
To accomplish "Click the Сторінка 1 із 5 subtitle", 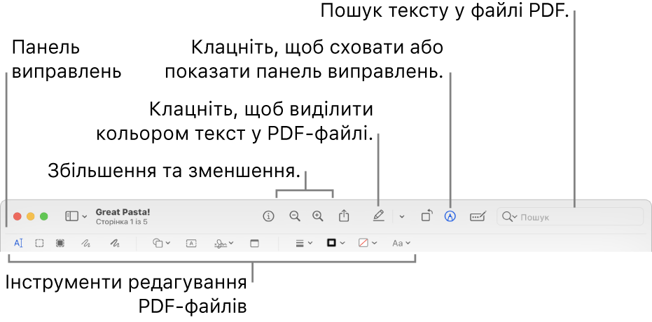I will [121, 222].
